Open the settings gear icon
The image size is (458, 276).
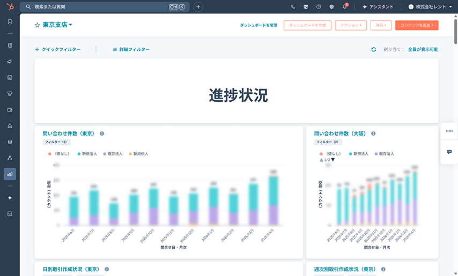coord(331,7)
